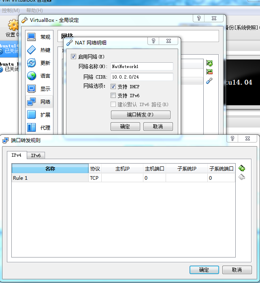Confirm port forwarding rules with 确定
The height and width of the screenshot is (283, 260).
click(x=204, y=270)
